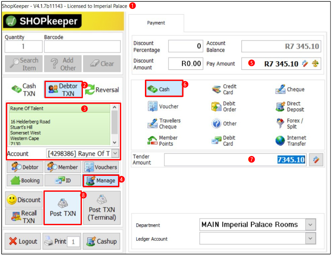Open Vouchers button
This screenshot has height=256, width=332.
point(101,167)
